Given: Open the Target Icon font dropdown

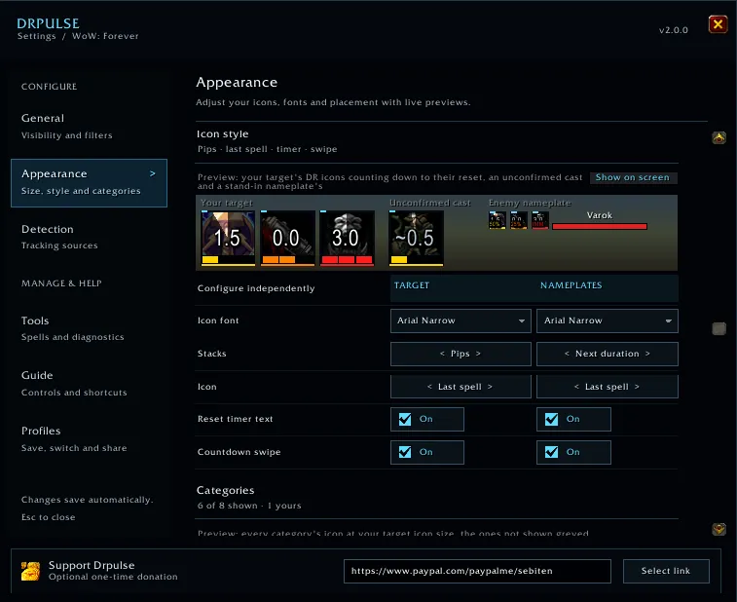Looking at the screenshot, I should [461, 320].
